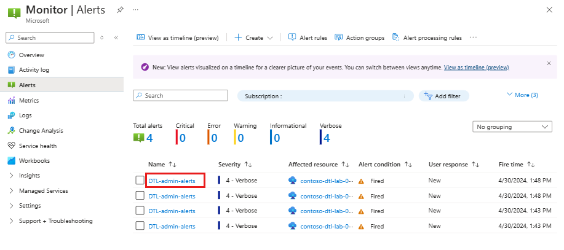Click View as timeline (preview) toolbar button
The height and width of the screenshot is (250, 564).
tap(178, 37)
